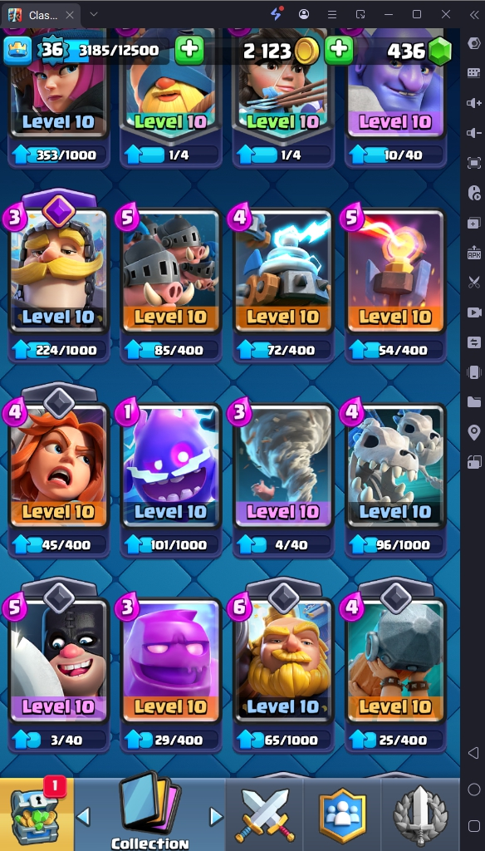Click the Android back triangle button
Screen dimensions: 485x851
[473, 752]
